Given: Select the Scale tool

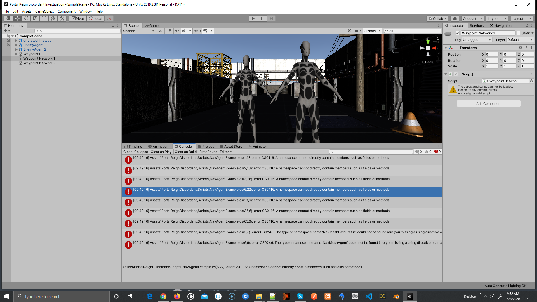Looking at the screenshot, I should click(x=35, y=18).
